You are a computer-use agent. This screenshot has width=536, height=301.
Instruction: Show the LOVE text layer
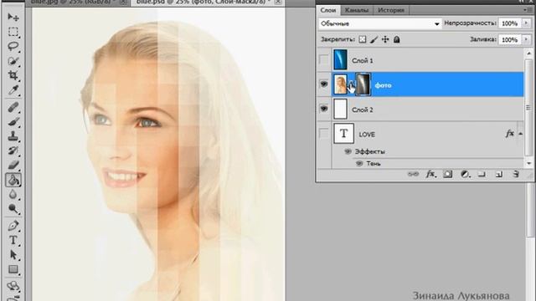(324, 134)
